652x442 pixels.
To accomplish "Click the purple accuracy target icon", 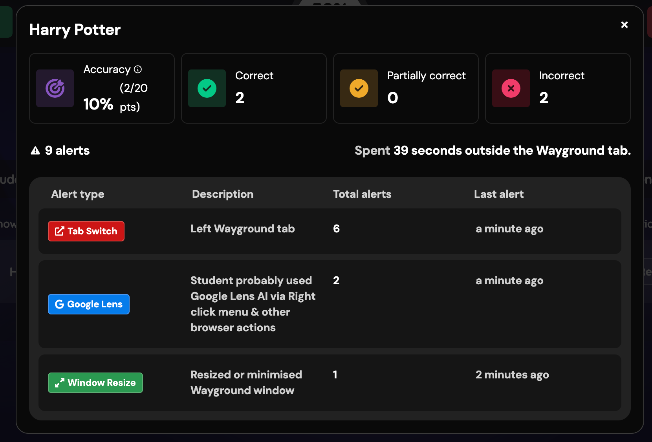I will 55,88.
